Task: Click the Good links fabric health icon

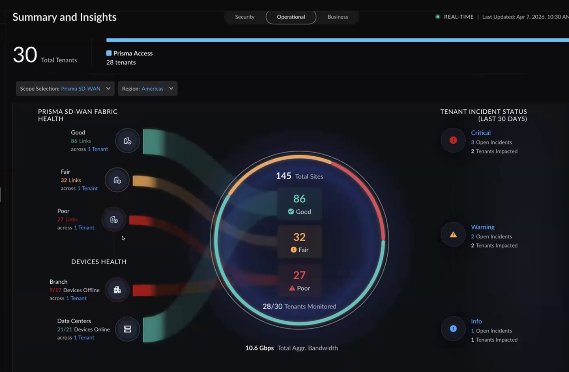Action: click(127, 141)
